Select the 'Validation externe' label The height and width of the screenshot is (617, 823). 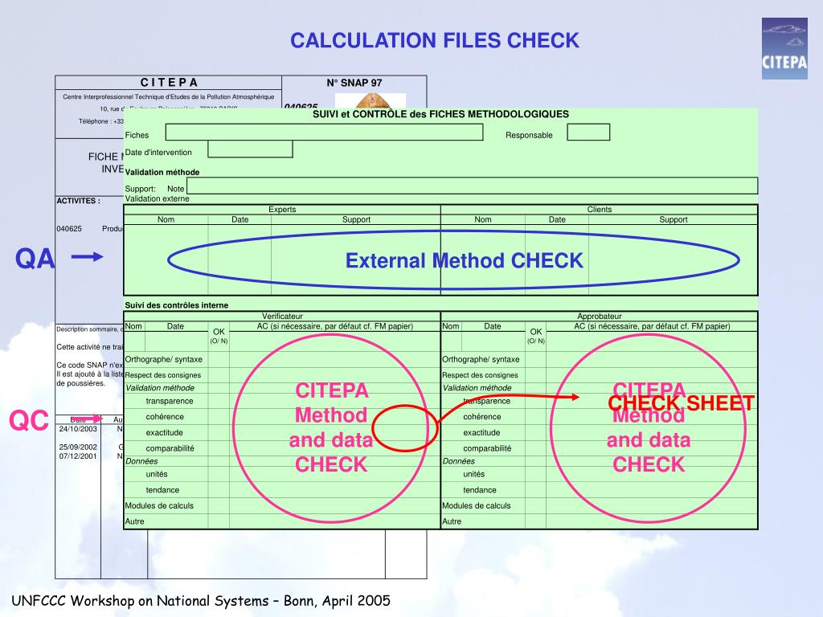[x=157, y=199]
